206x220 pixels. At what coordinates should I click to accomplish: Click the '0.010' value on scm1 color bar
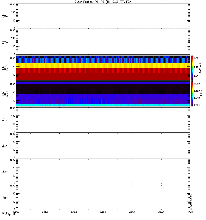tap(197, 98)
